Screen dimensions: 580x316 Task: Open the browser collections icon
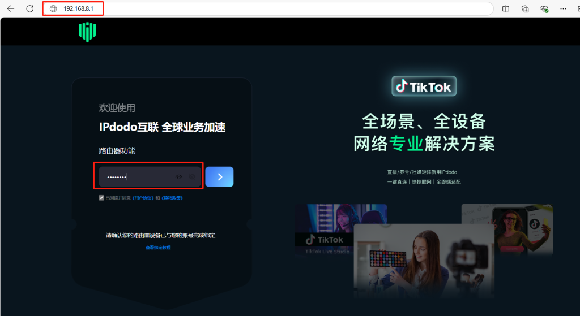pyautogui.click(x=525, y=9)
